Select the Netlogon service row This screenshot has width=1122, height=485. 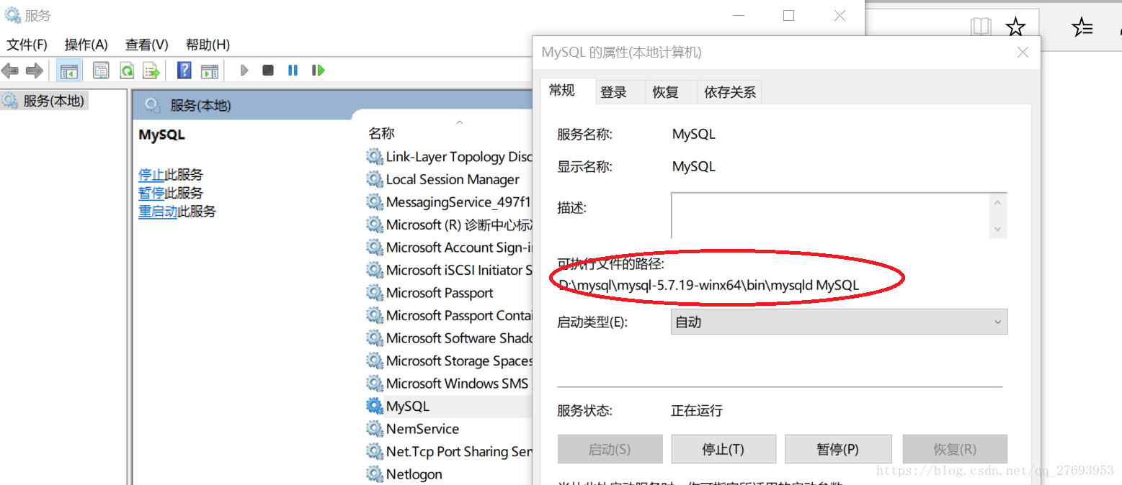448,473
